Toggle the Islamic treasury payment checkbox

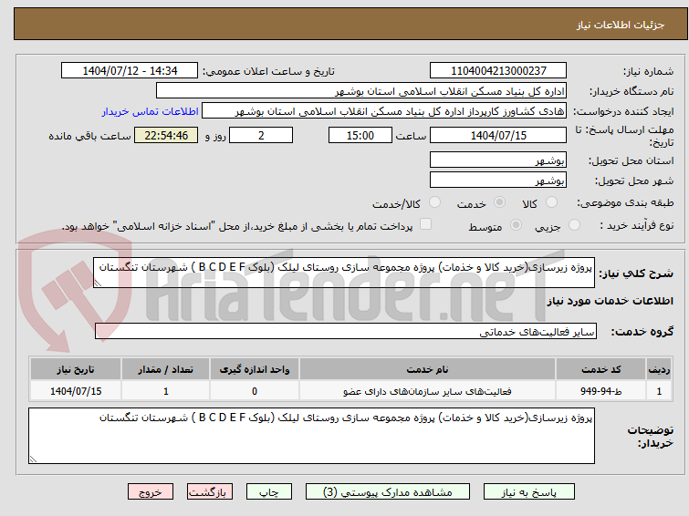click(x=425, y=224)
